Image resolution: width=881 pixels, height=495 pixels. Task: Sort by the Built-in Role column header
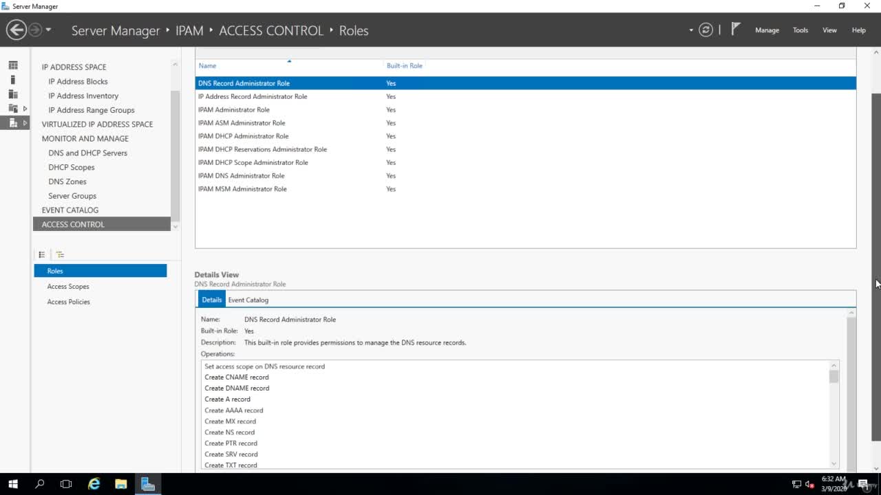405,65
